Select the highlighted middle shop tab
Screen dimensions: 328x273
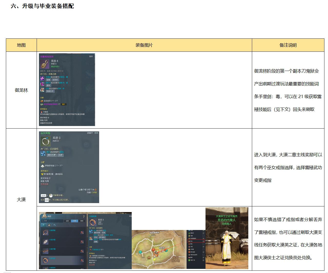coord(75,221)
